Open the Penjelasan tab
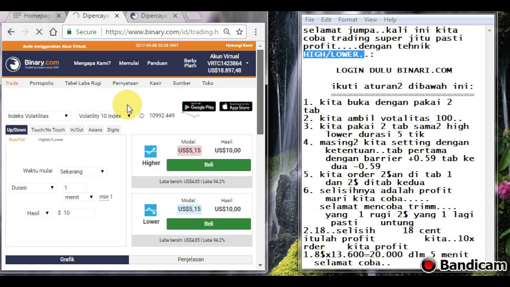The width and height of the screenshot is (510, 287). tap(191, 259)
